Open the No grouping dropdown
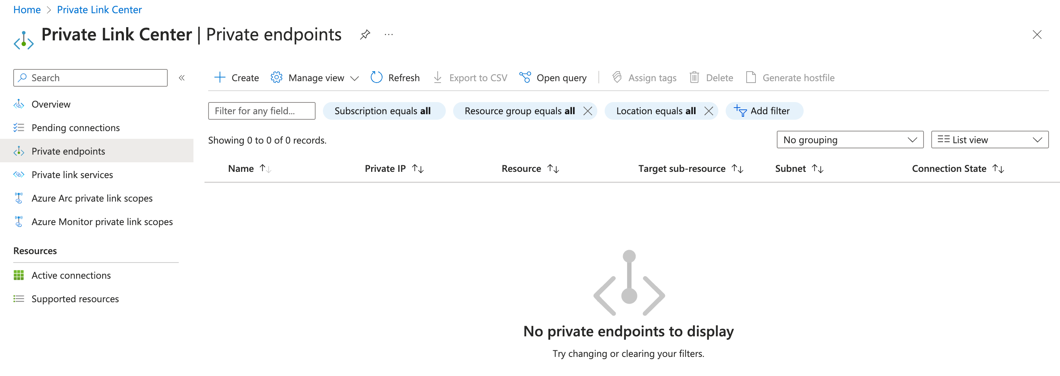This screenshot has height=376, width=1060. click(x=850, y=140)
